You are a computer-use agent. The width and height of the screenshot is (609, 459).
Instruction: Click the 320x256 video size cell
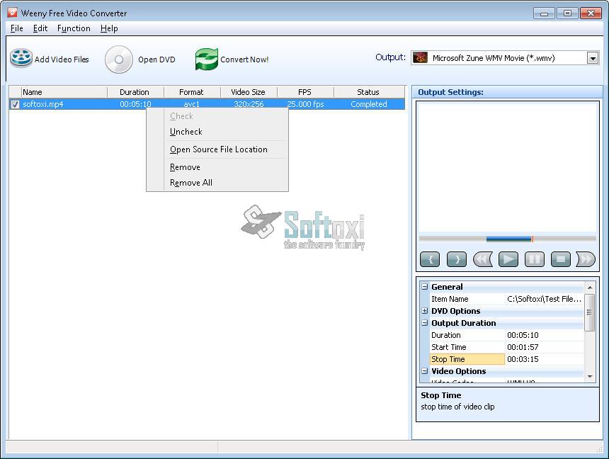pyautogui.click(x=249, y=104)
